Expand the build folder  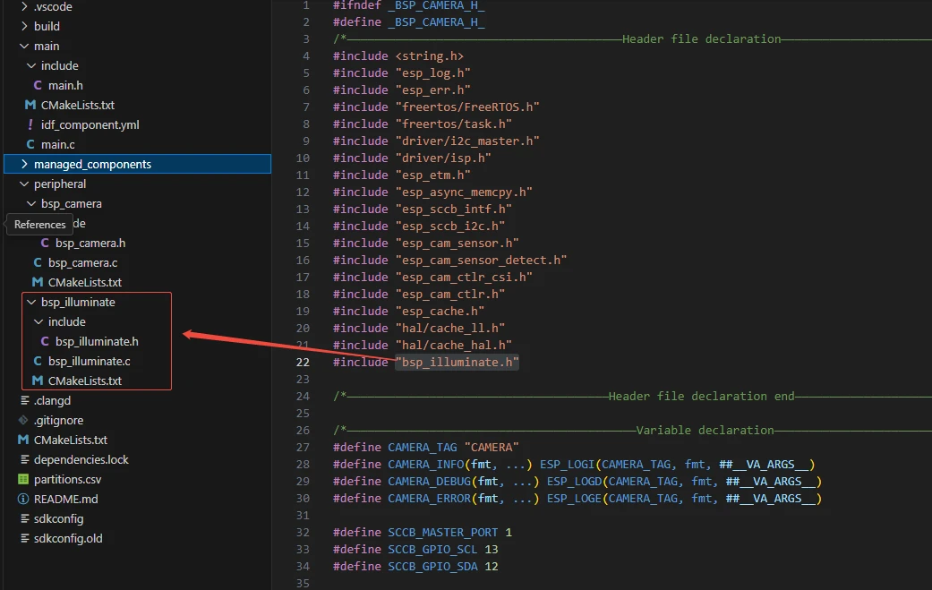[x=24, y=26]
